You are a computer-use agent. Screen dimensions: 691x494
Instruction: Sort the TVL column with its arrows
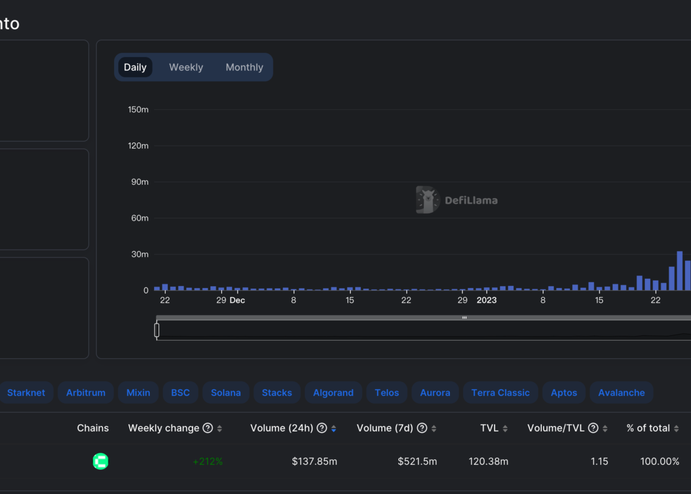pos(505,429)
